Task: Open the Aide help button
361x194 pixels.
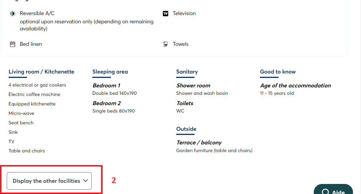Action: [x=333, y=189]
